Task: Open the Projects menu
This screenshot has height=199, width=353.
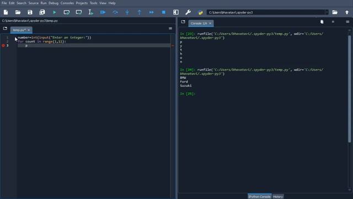Action: tap(82, 3)
